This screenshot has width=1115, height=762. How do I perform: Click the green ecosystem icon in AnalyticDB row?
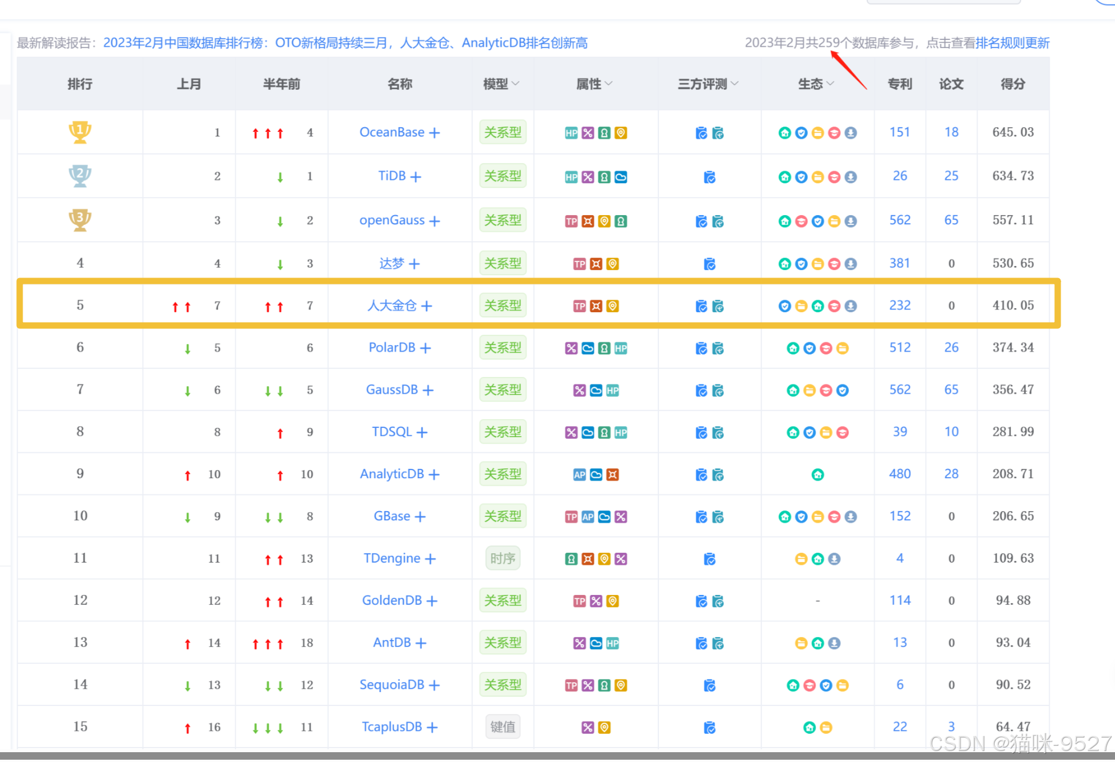tap(817, 475)
